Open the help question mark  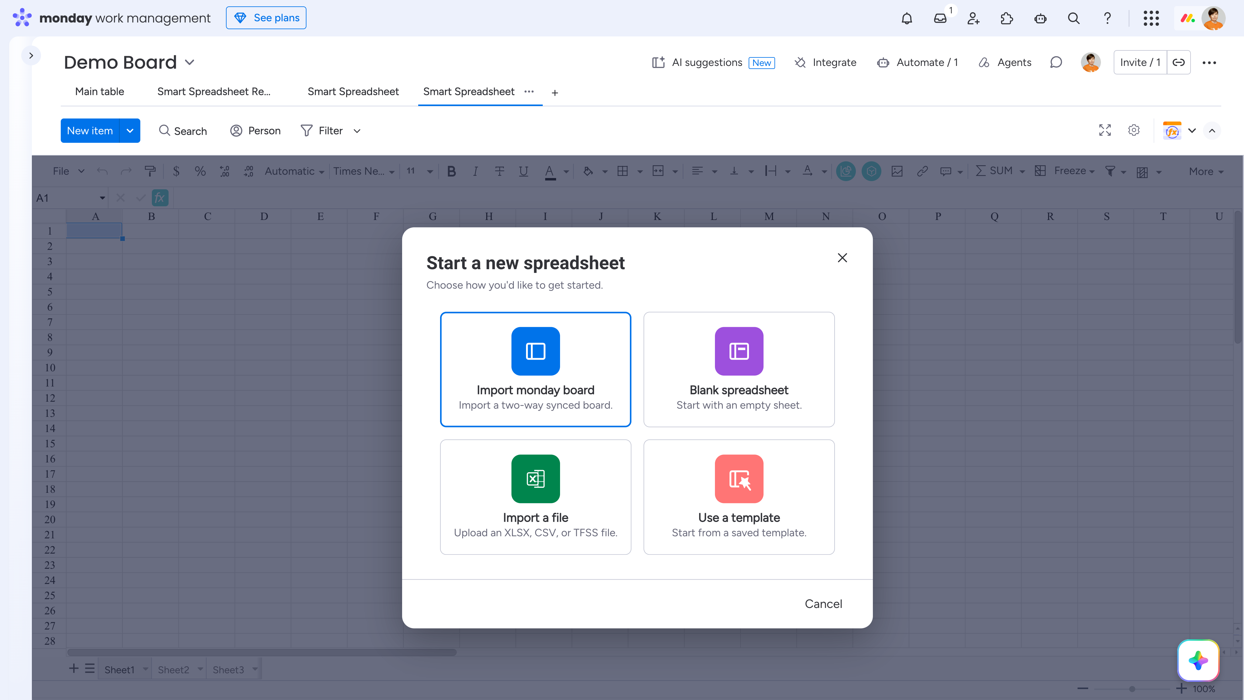tap(1107, 18)
